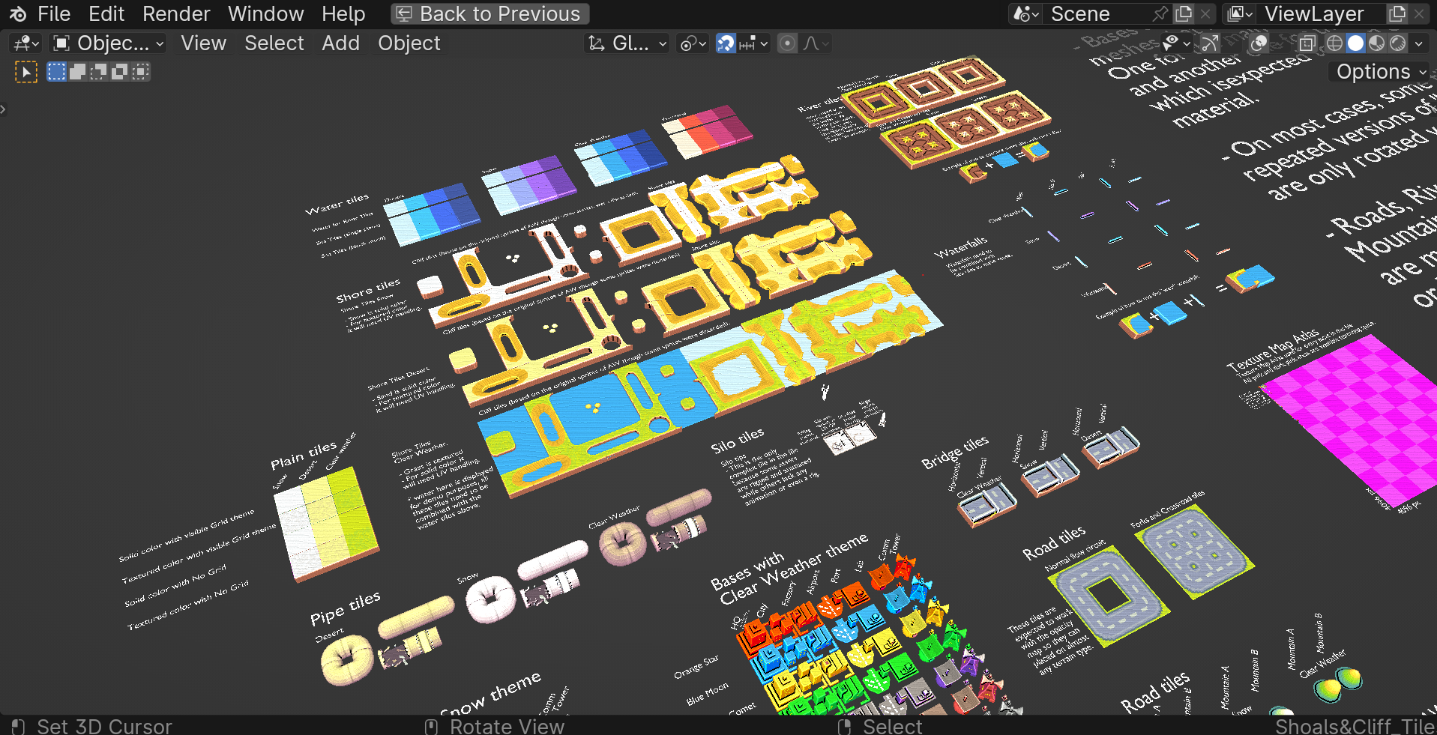Expand the toolbar with left edge arrow
Screen dimensions: 1437x735
[x=3, y=109]
